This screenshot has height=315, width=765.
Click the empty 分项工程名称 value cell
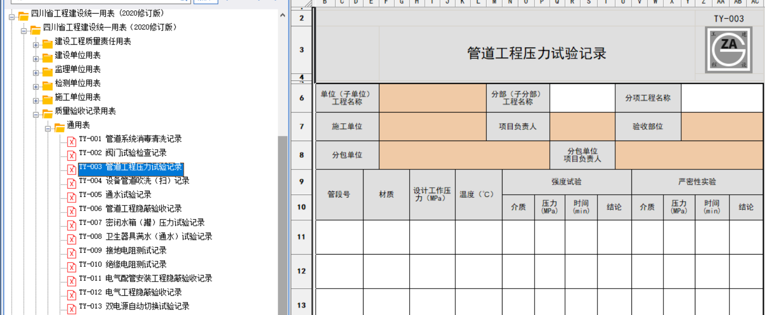click(x=722, y=98)
